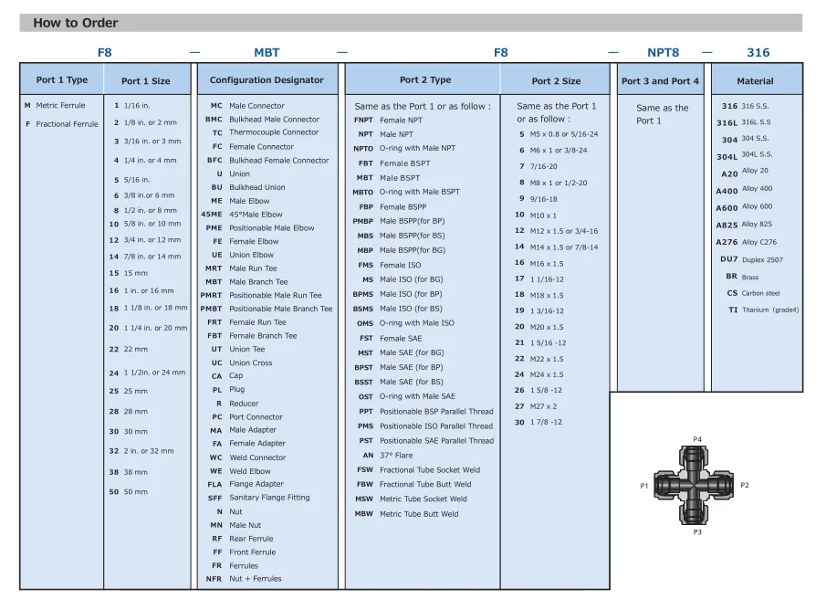Select port 2 size 30 1 7/8 -12
The width and height of the screenshot is (826, 599).
538,422
